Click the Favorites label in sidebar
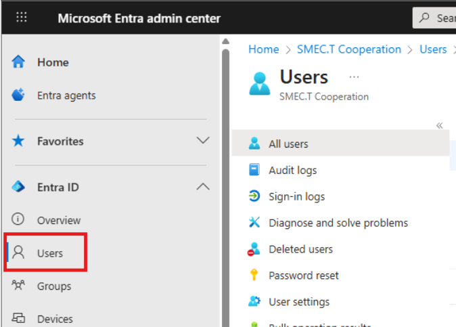The image size is (456, 327). click(60, 141)
